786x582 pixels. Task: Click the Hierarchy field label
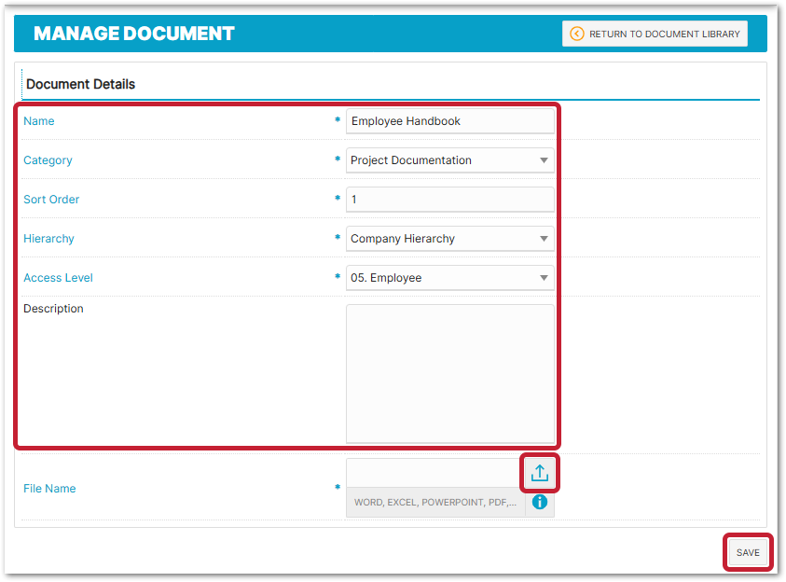(x=48, y=239)
